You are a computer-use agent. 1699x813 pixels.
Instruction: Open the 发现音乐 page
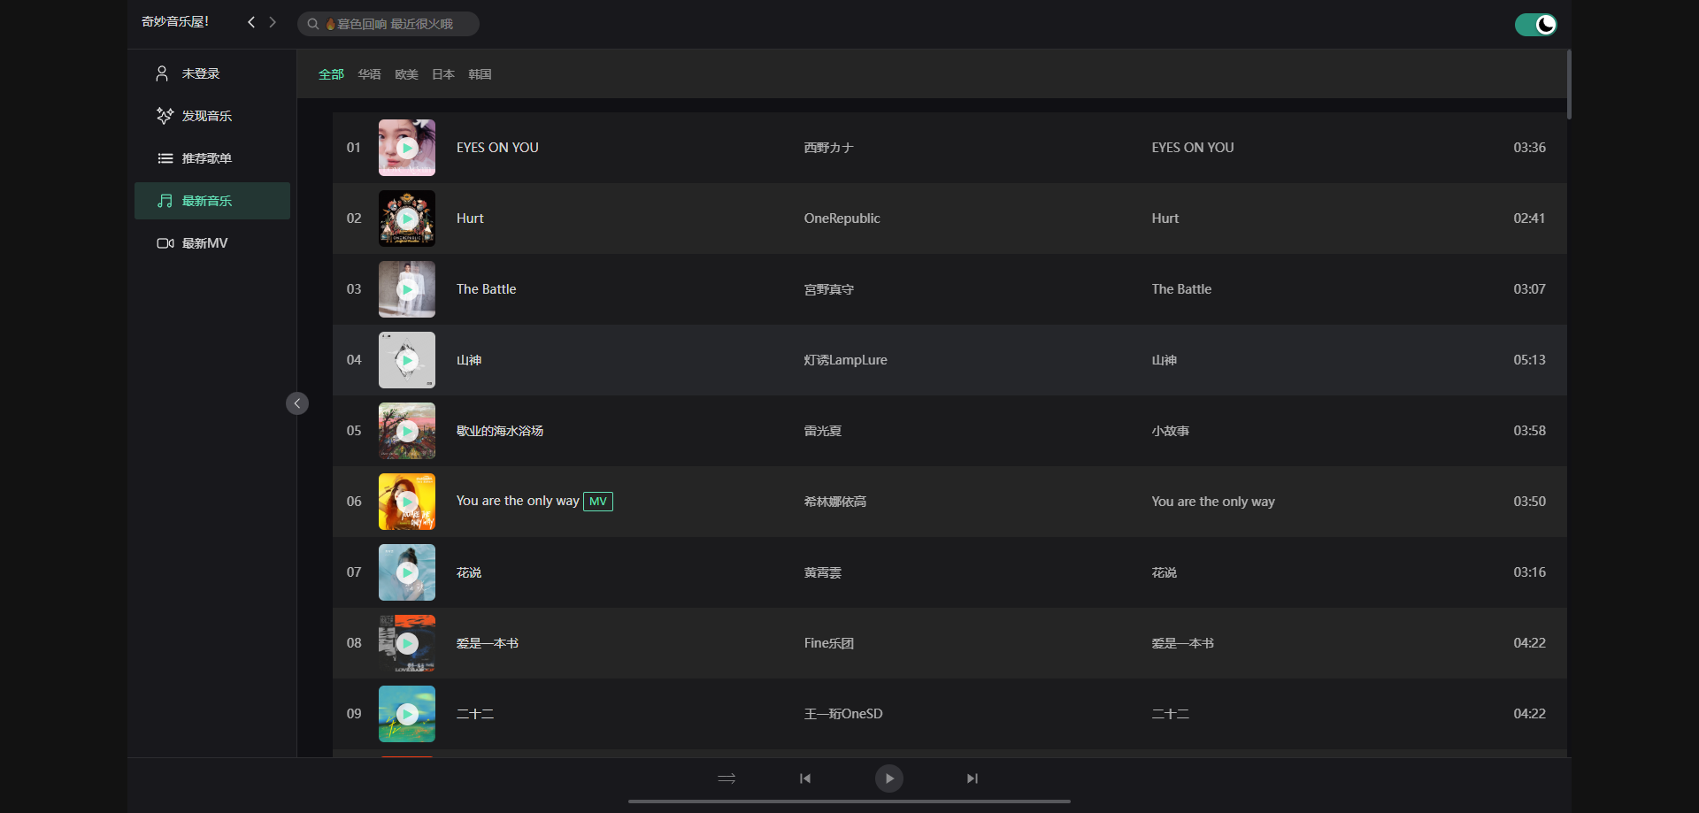(x=206, y=116)
